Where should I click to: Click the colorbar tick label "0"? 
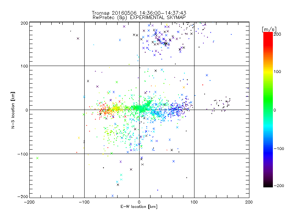[x=275, y=110]
